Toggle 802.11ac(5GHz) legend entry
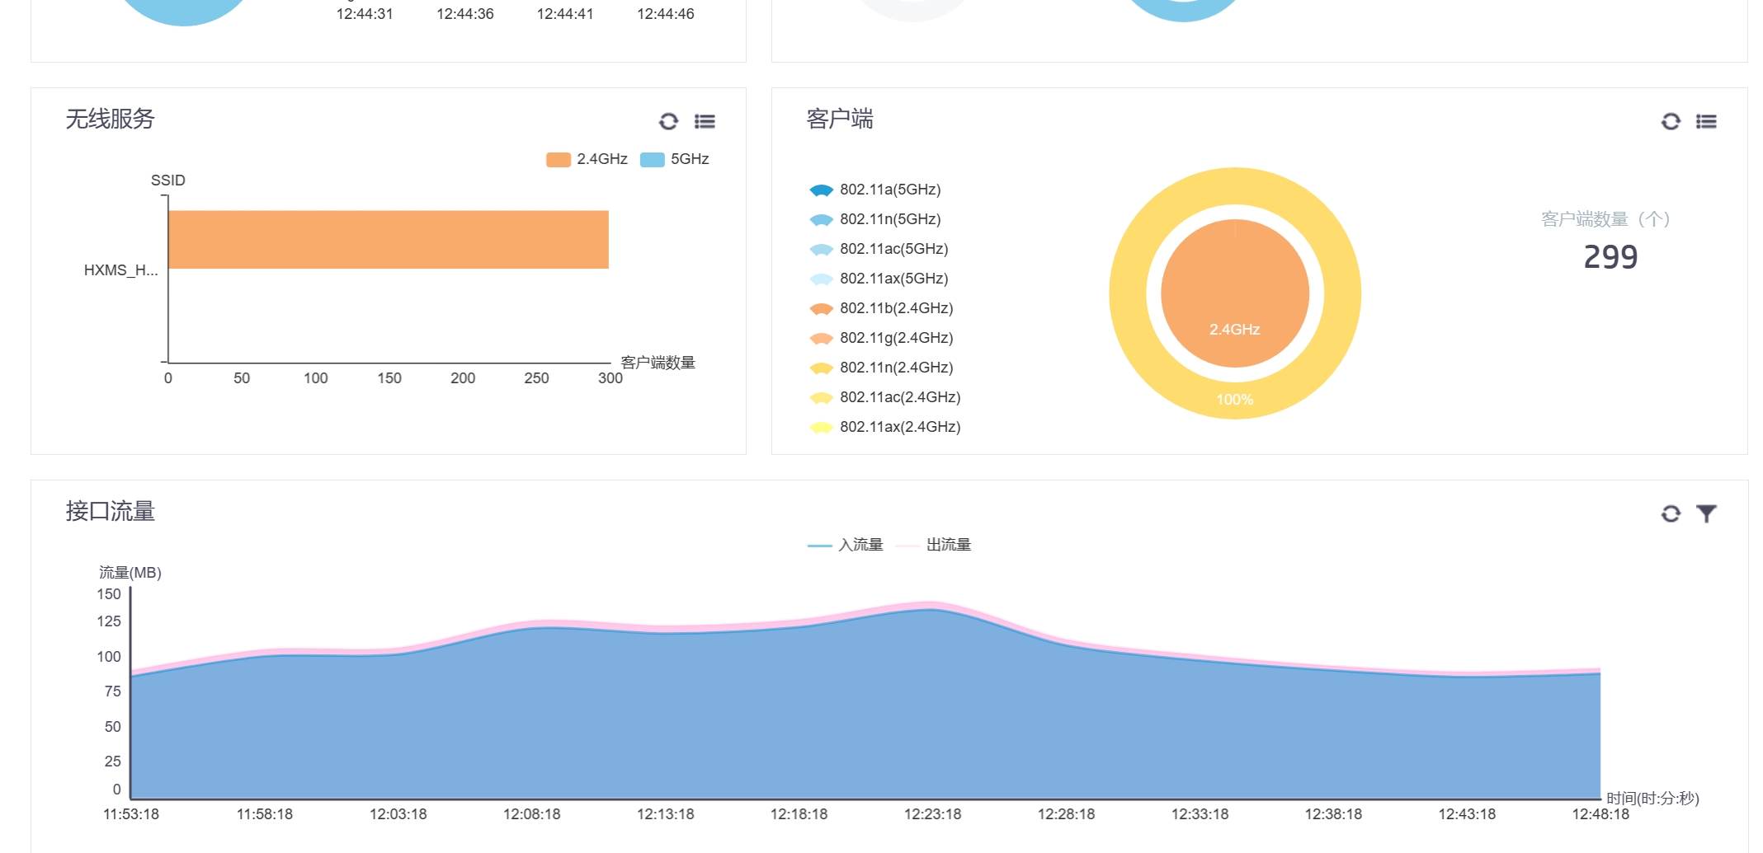Image resolution: width=1763 pixels, height=853 pixels. (x=879, y=249)
